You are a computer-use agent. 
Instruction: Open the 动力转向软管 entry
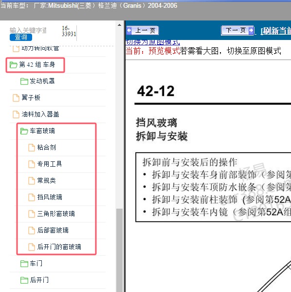click(40, 48)
